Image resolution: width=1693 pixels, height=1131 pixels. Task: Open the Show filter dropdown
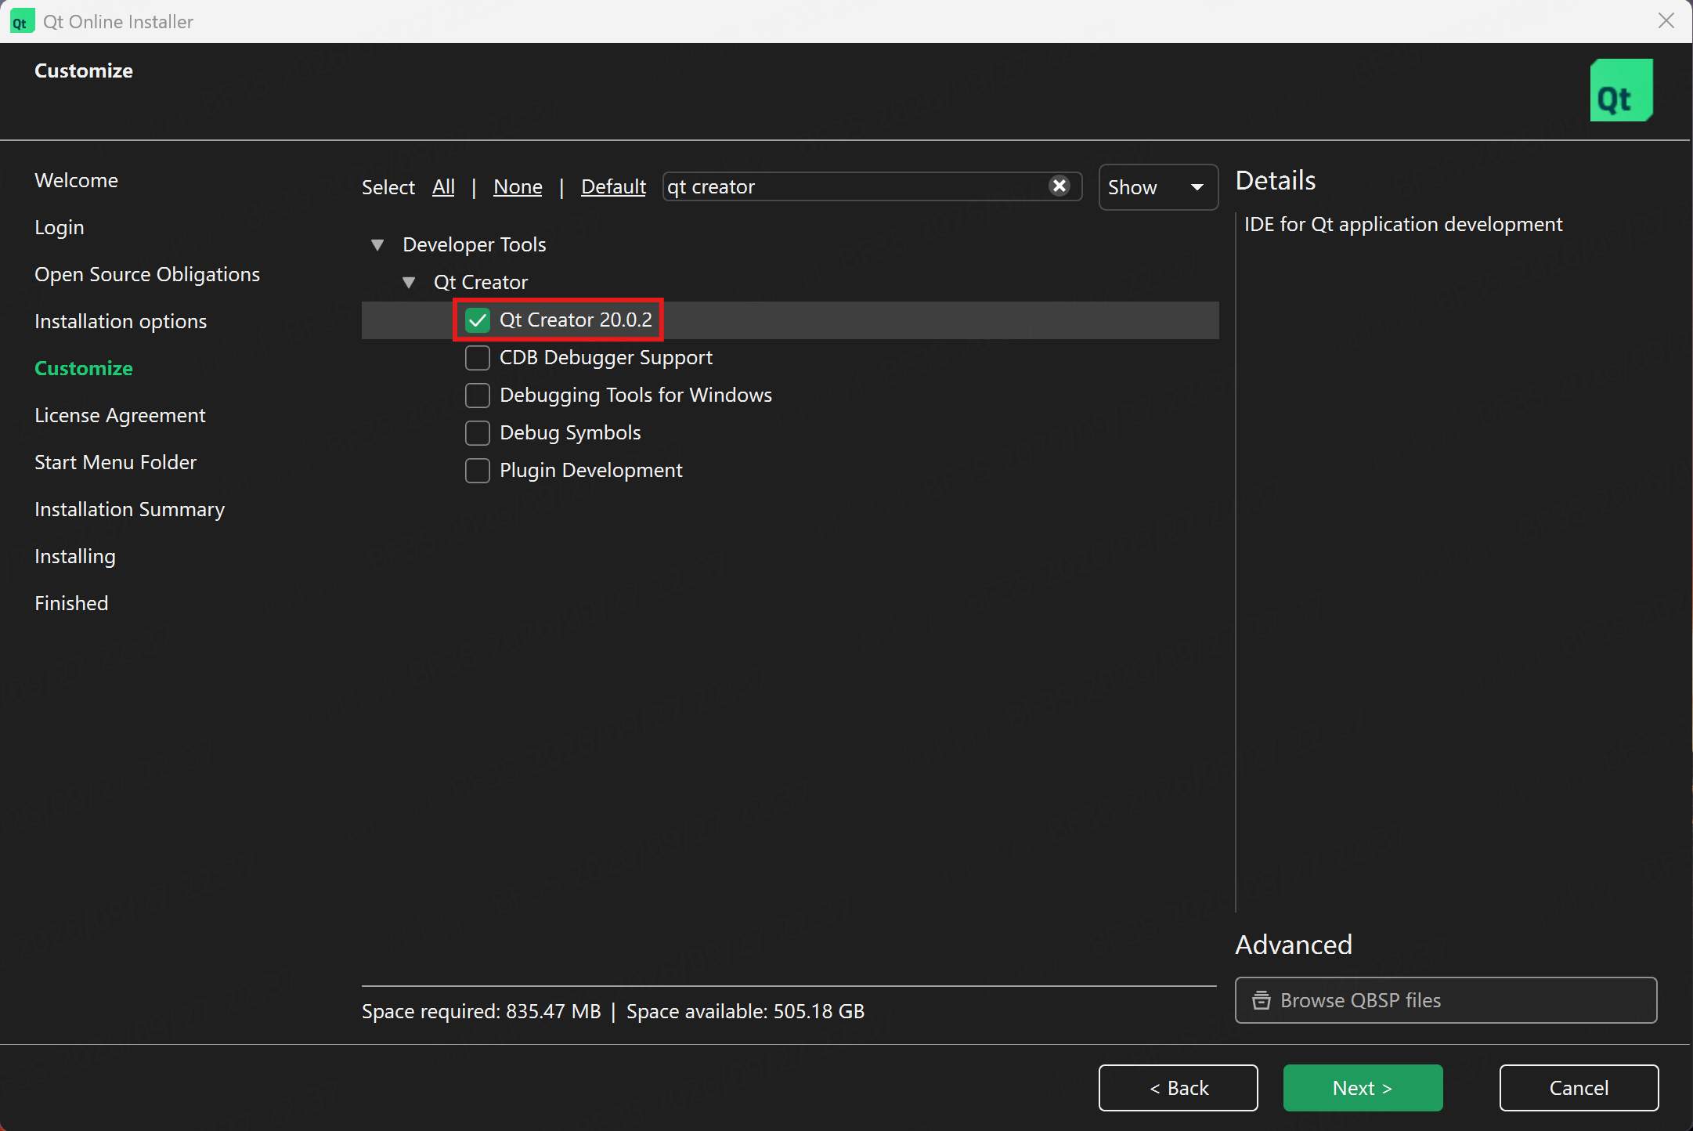(x=1158, y=187)
